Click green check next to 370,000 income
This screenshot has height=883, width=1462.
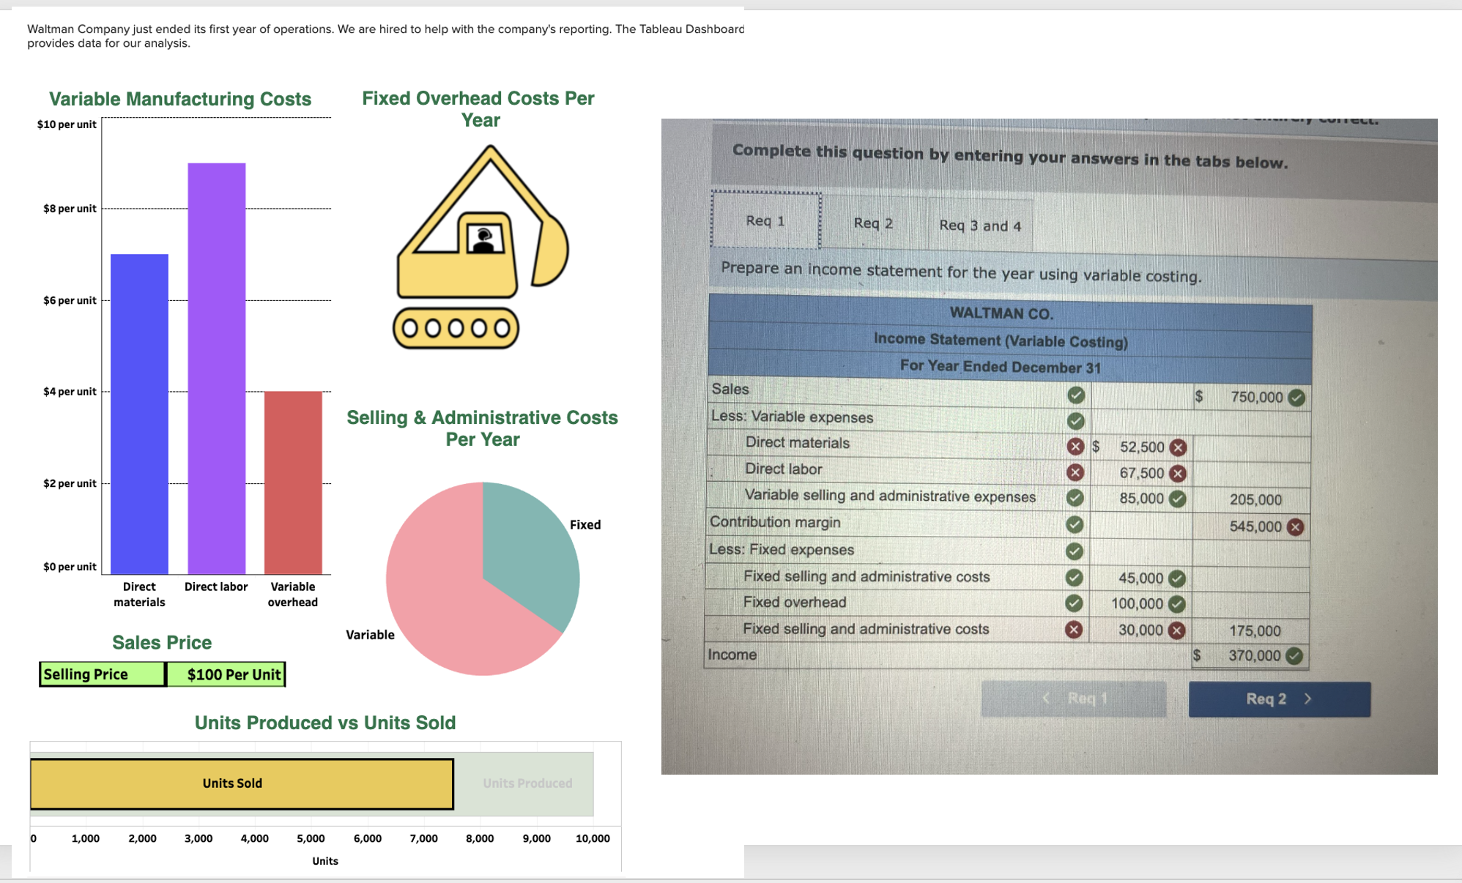(x=1294, y=656)
